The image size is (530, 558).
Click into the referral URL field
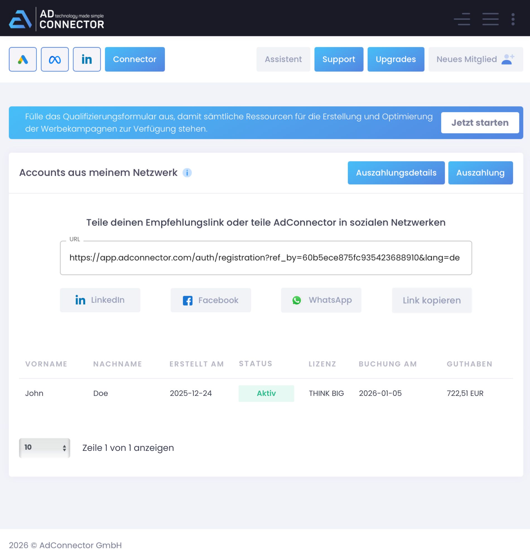point(266,258)
